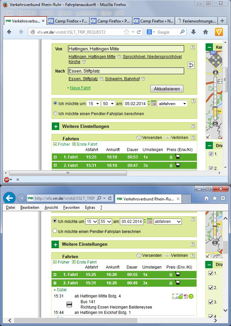Click Neue Fahrt link
The height and width of the screenshot is (326, 231).
[x=80, y=88]
